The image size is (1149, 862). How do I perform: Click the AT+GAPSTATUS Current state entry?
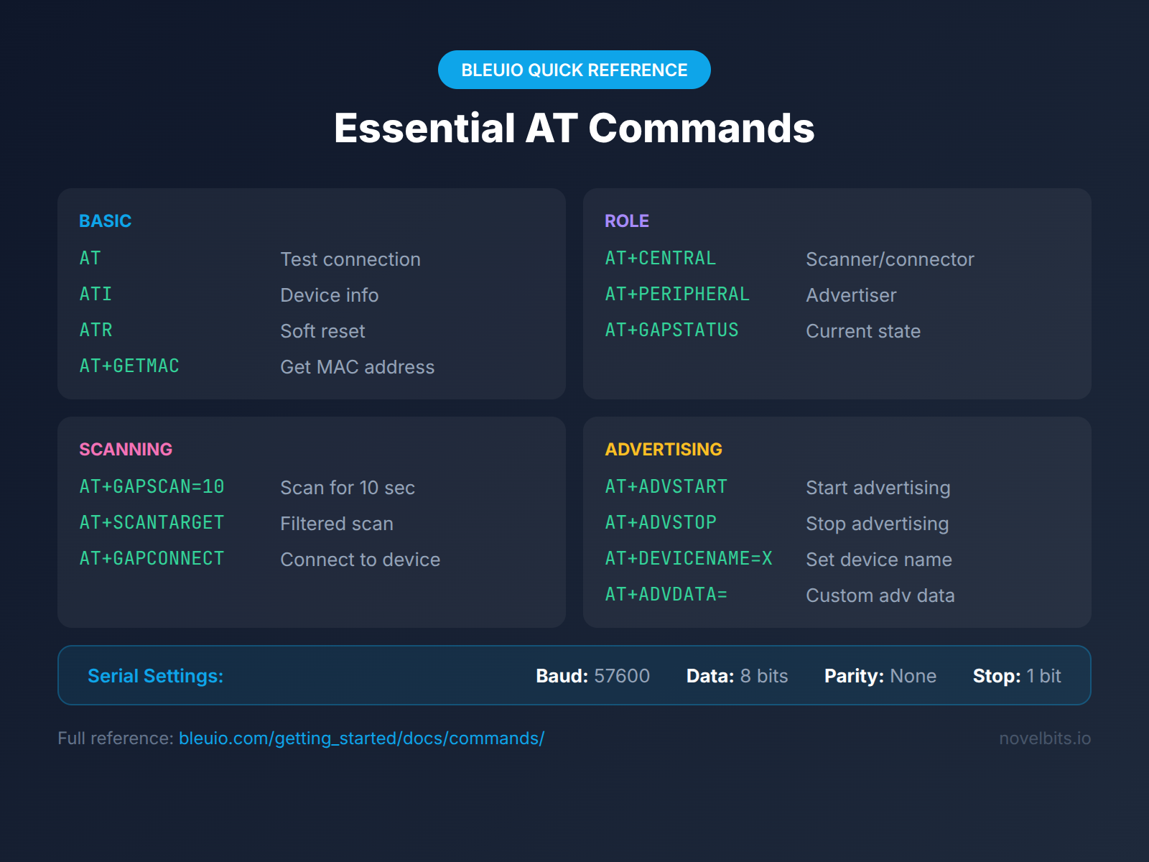coord(671,330)
